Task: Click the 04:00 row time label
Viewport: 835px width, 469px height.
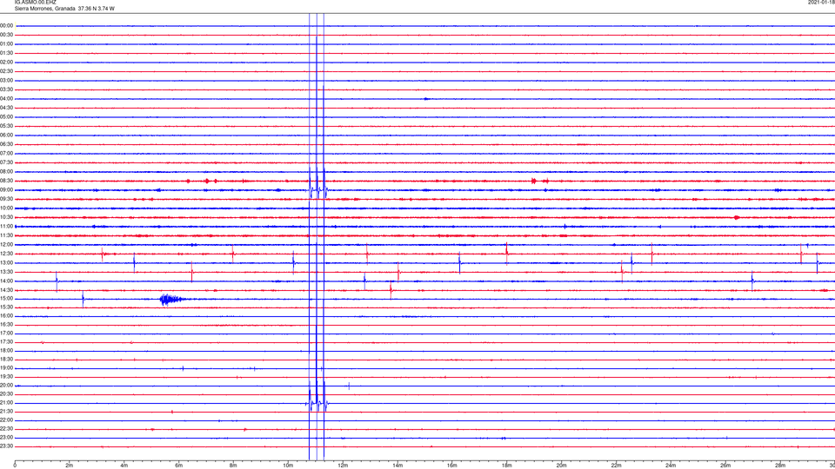Action: click(x=7, y=98)
